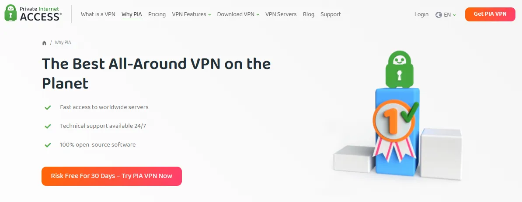Click Risk Free For 30 Days button
Viewport: 522px width, 202px height.
[111, 176]
